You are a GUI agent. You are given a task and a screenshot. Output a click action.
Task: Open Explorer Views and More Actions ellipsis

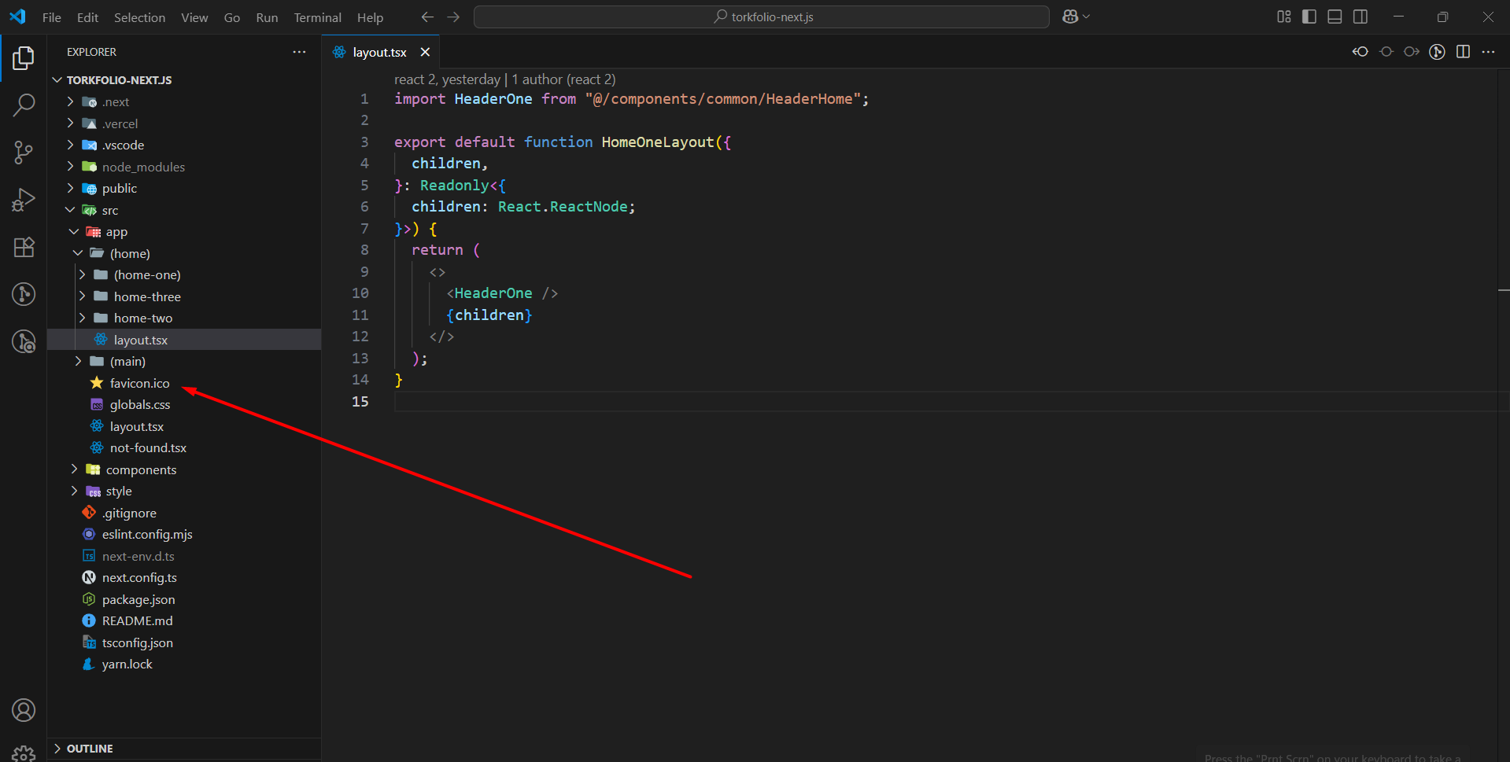299,52
